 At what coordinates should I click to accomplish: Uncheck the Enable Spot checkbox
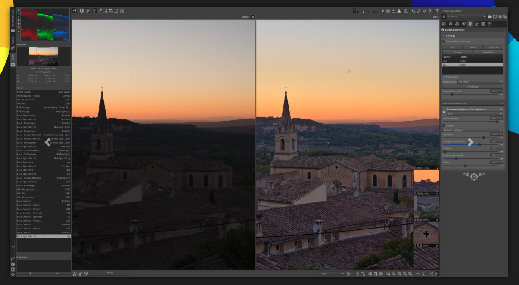(444, 77)
